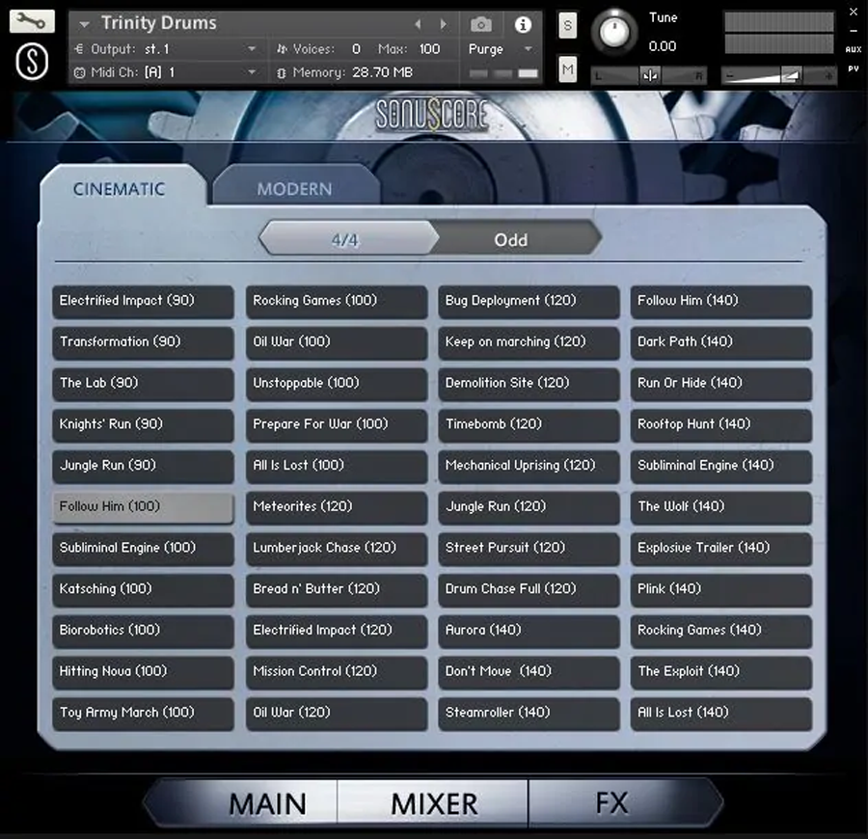This screenshot has width=868, height=839.
Task: Toggle the PV button
Action: click(x=854, y=68)
